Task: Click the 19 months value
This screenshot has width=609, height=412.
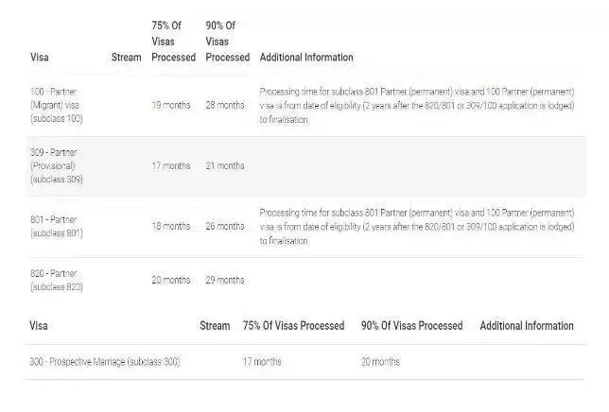Action: [x=171, y=105]
